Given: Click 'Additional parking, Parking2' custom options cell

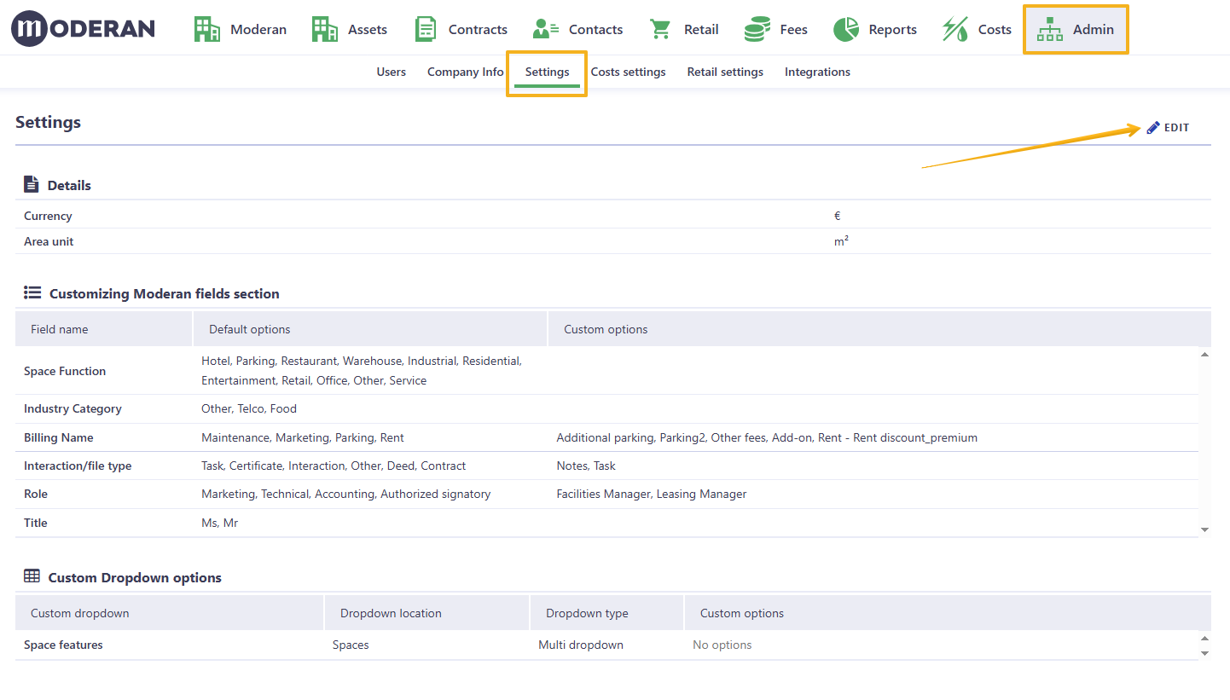Looking at the screenshot, I should click(x=767, y=437).
